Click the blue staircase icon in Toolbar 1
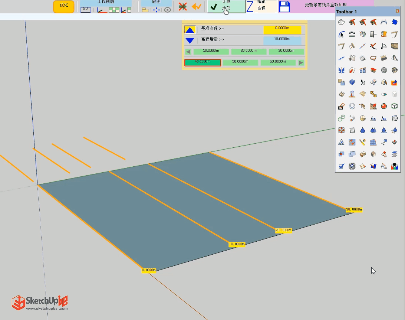405x320 pixels. [x=341, y=58]
